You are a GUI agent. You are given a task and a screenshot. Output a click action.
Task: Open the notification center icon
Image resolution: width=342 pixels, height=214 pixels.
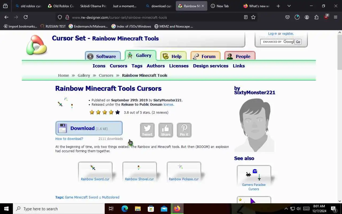point(333,209)
